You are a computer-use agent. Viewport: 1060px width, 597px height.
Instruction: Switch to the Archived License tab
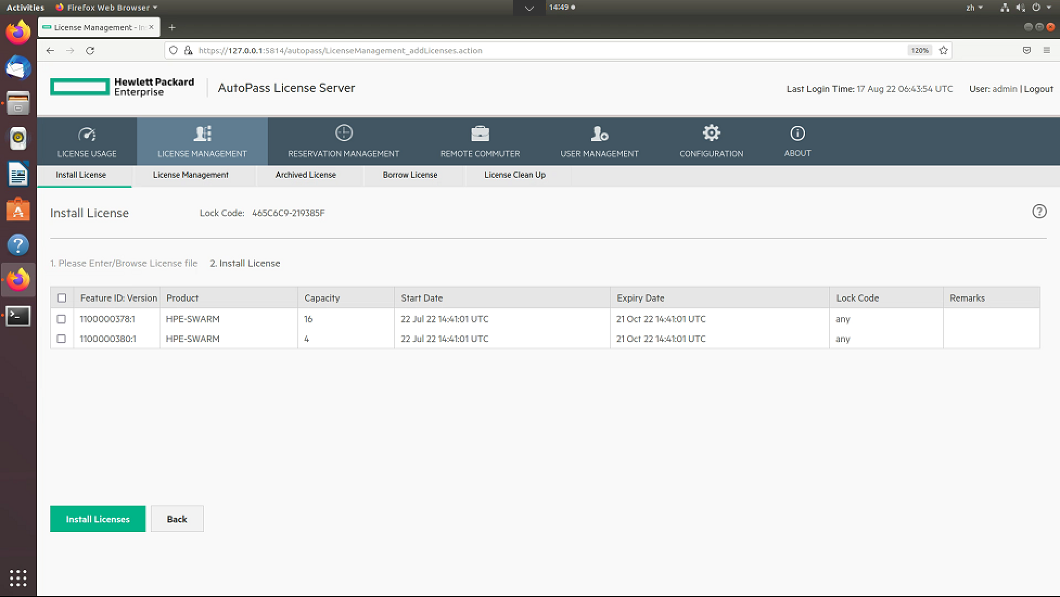pyautogui.click(x=305, y=175)
